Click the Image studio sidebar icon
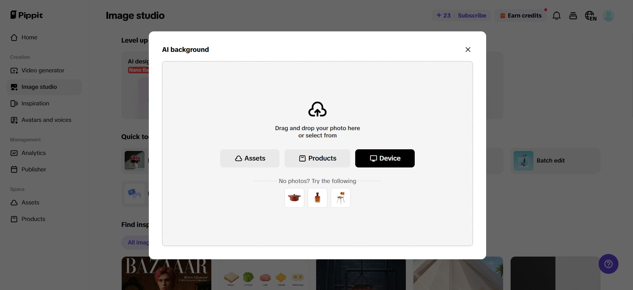Viewport: 633px width, 290px height. [x=14, y=87]
